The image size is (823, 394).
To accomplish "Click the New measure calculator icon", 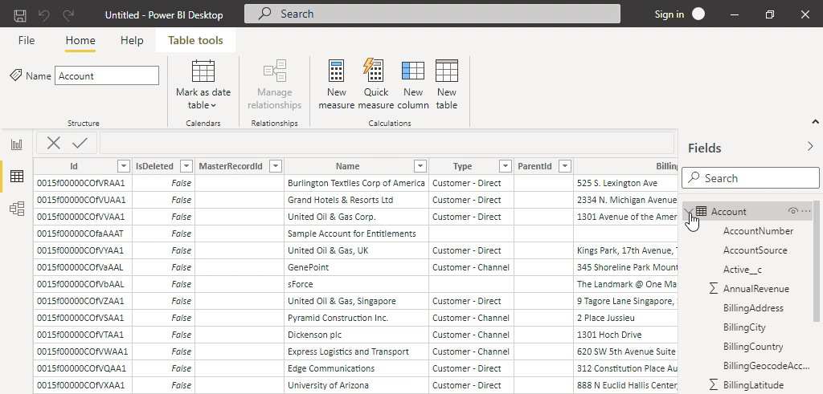I will pyautogui.click(x=336, y=71).
